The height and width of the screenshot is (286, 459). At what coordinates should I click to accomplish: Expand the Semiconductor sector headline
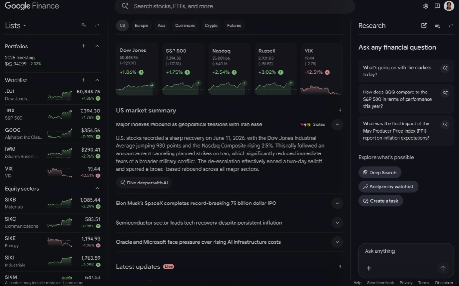click(337, 223)
